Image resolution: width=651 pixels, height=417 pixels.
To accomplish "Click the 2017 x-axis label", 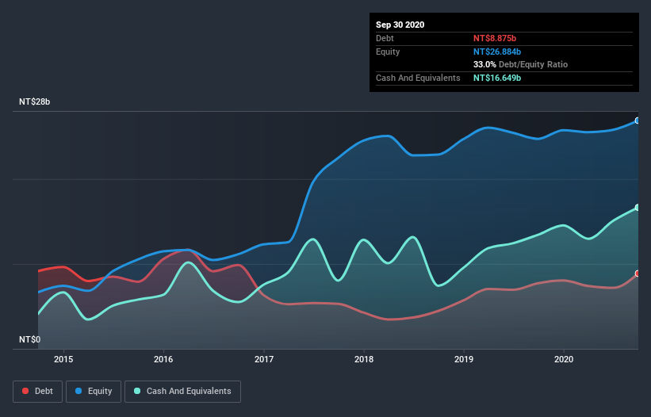I will [x=263, y=359].
